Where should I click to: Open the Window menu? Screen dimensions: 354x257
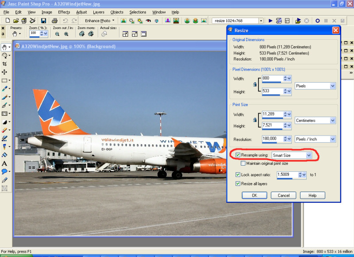159,12
